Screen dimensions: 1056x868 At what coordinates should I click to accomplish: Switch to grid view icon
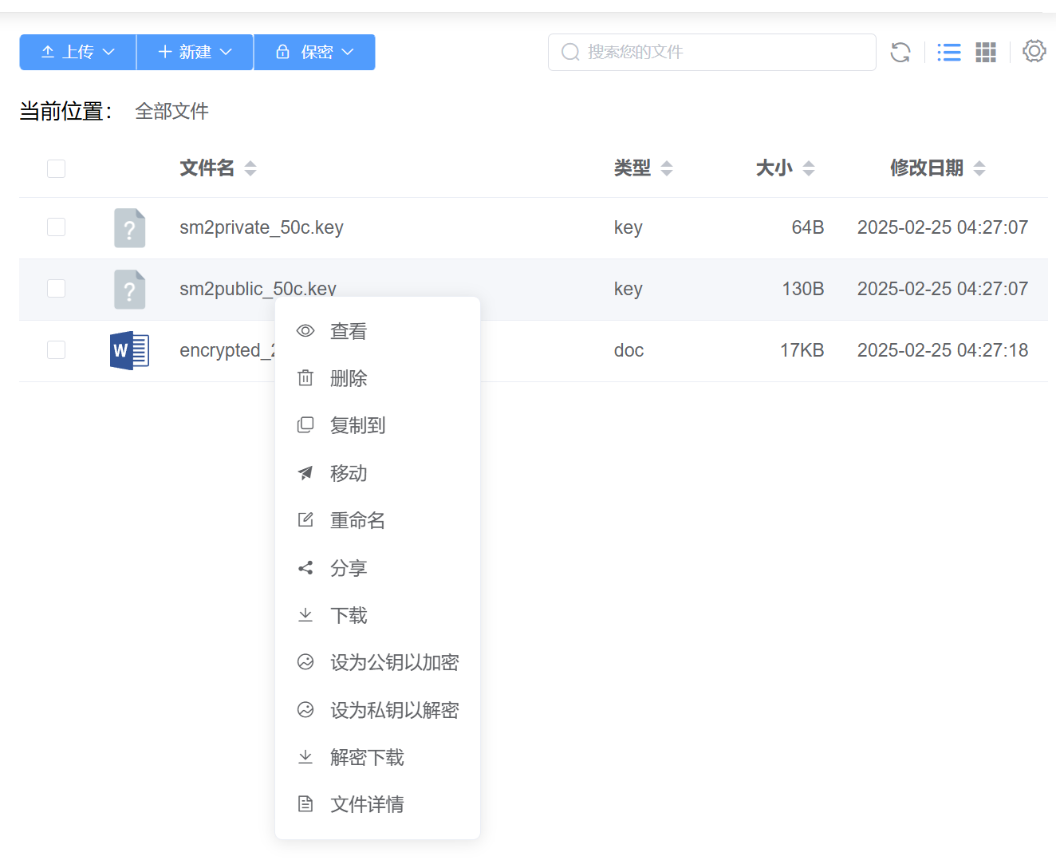point(986,53)
